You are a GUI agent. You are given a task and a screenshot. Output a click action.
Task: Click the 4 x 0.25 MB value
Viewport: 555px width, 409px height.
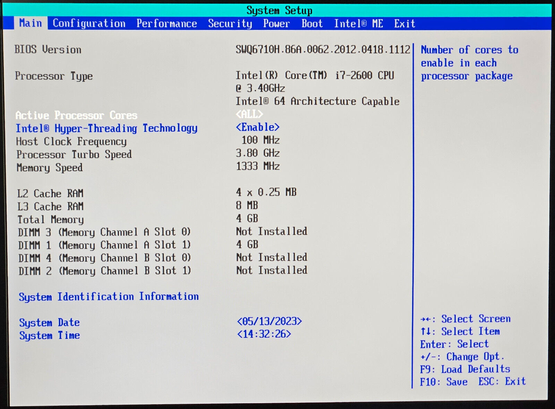pyautogui.click(x=266, y=192)
